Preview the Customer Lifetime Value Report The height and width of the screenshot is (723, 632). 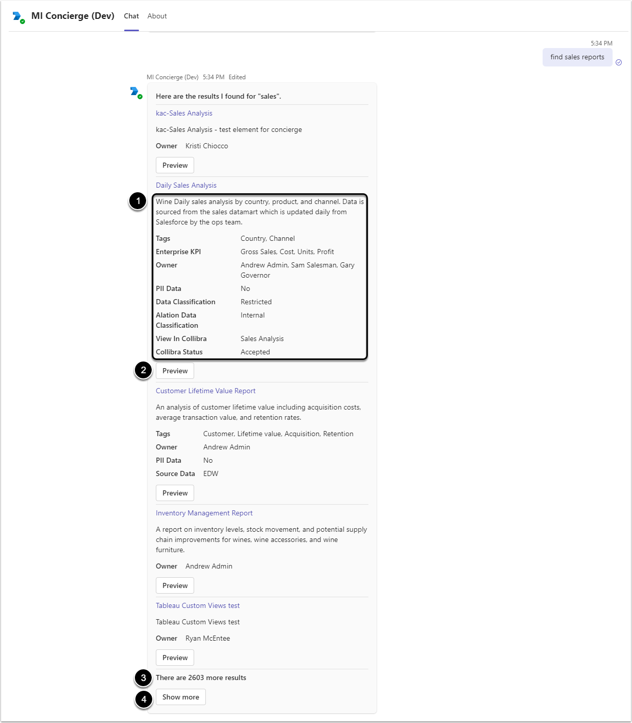(175, 493)
